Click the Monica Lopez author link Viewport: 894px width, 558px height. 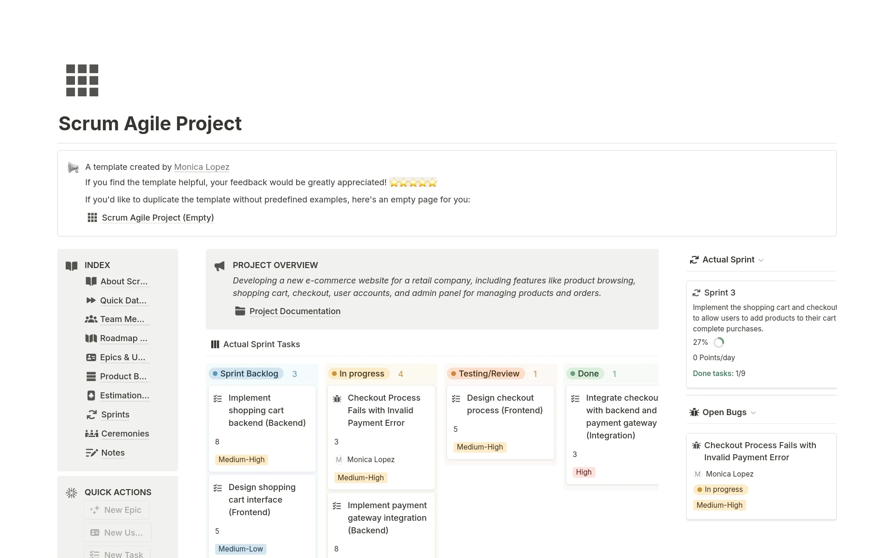click(202, 167)
